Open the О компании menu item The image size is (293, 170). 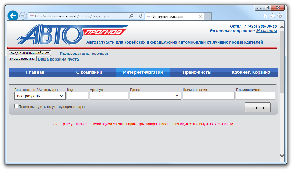[89, 72]
